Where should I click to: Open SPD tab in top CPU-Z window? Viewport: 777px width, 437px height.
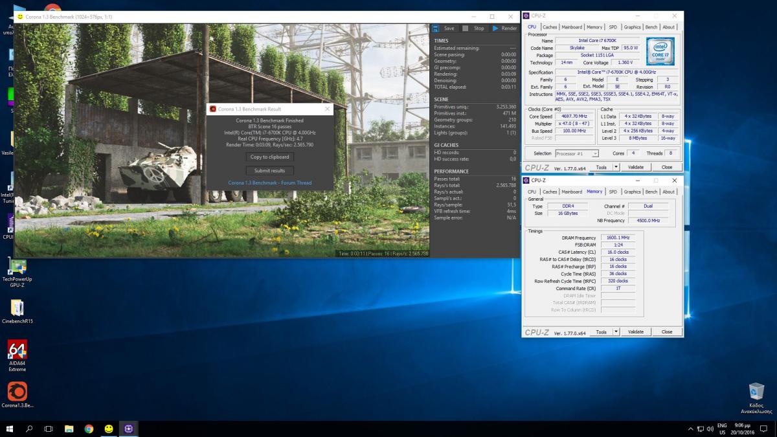[x=613, y=27]
